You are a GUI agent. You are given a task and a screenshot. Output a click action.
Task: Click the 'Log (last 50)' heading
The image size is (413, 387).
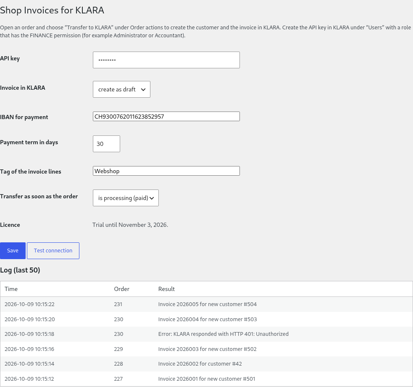pos(20,270)
